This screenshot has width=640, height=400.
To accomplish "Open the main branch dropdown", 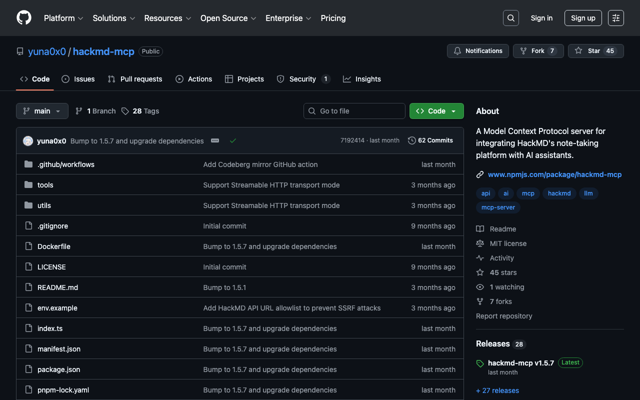I will [x=42, y=111].
